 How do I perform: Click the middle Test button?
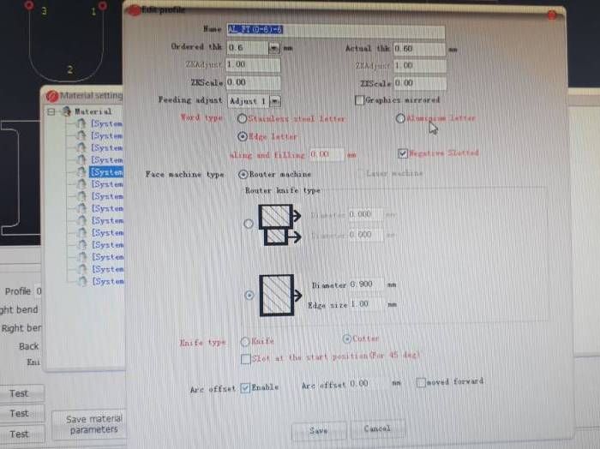coord(21,413)
